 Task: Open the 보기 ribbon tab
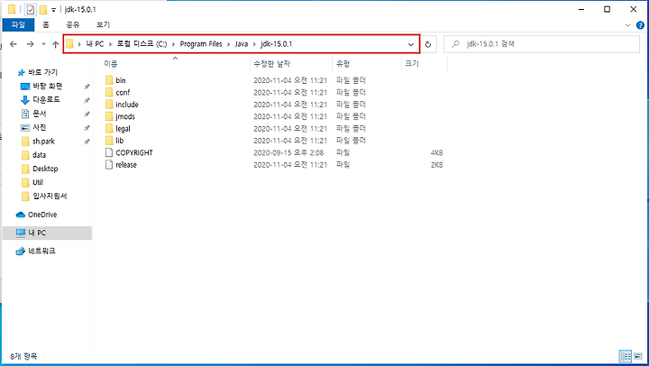pyautogui.click(x=103, y=25)
